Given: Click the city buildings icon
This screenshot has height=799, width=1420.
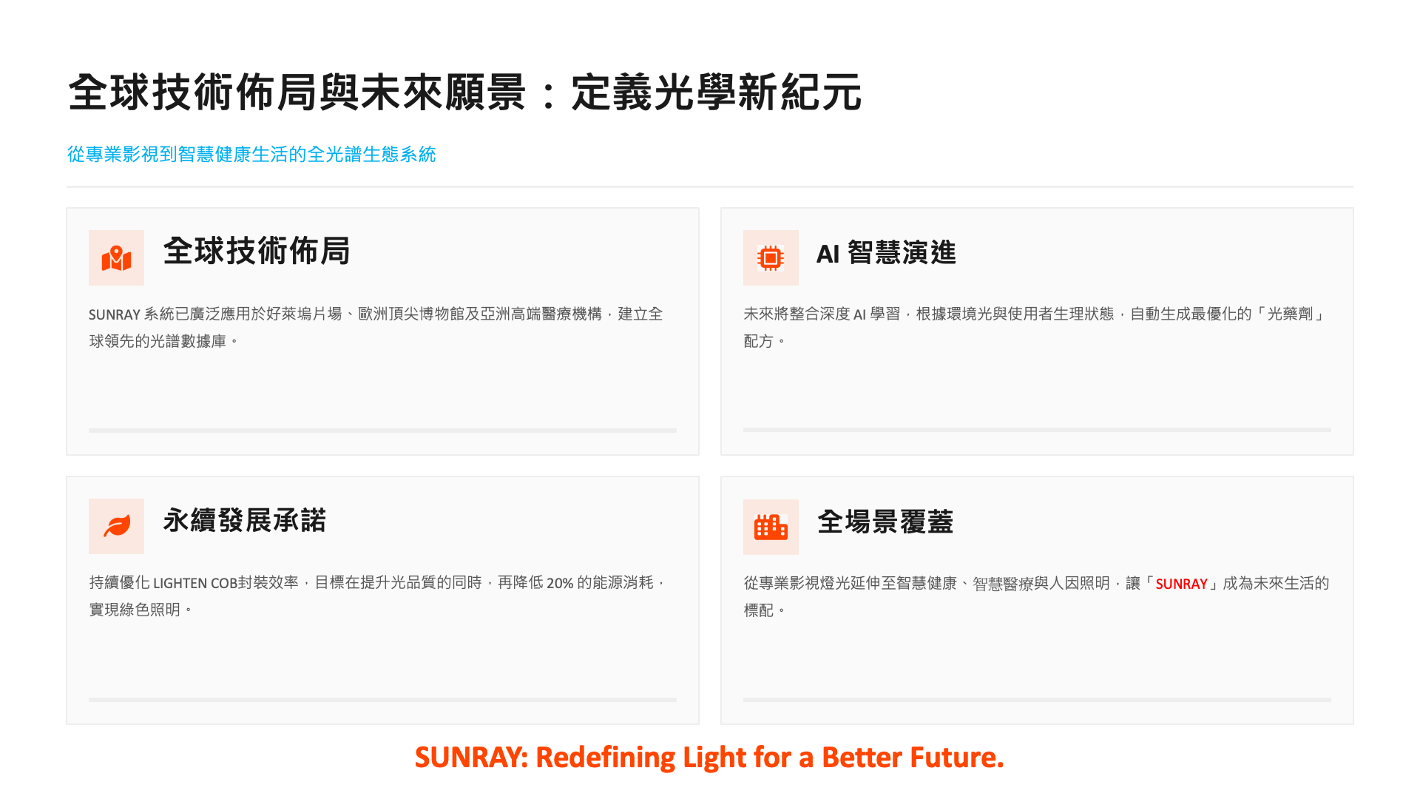Looking at the screenshot, I should pos(771,527).
